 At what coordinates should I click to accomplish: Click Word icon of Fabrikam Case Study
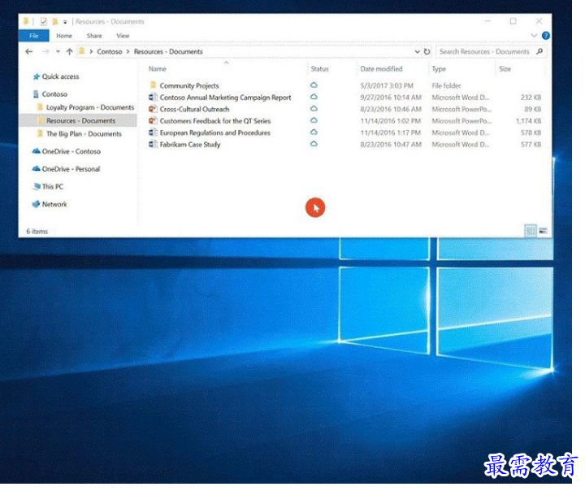click(x=153, y=144)
